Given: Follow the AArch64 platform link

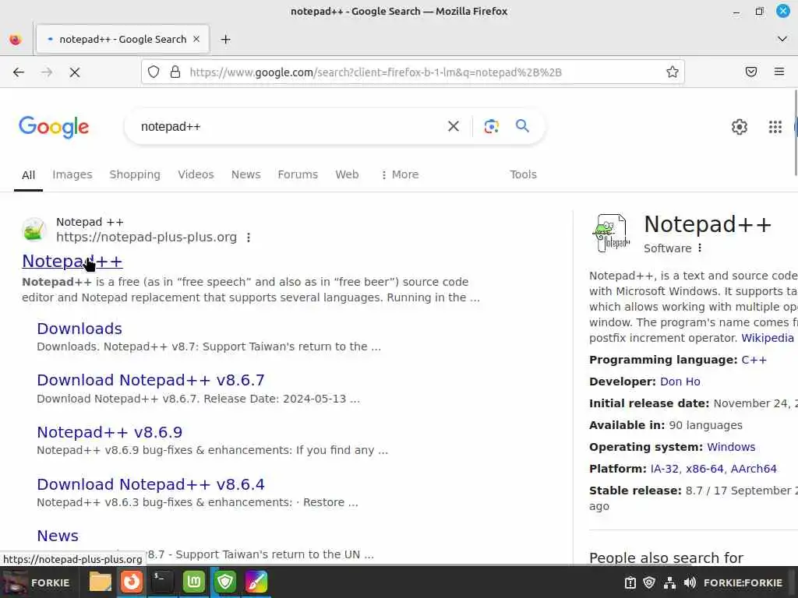Looking at the screenshot, I should [754, 469].
